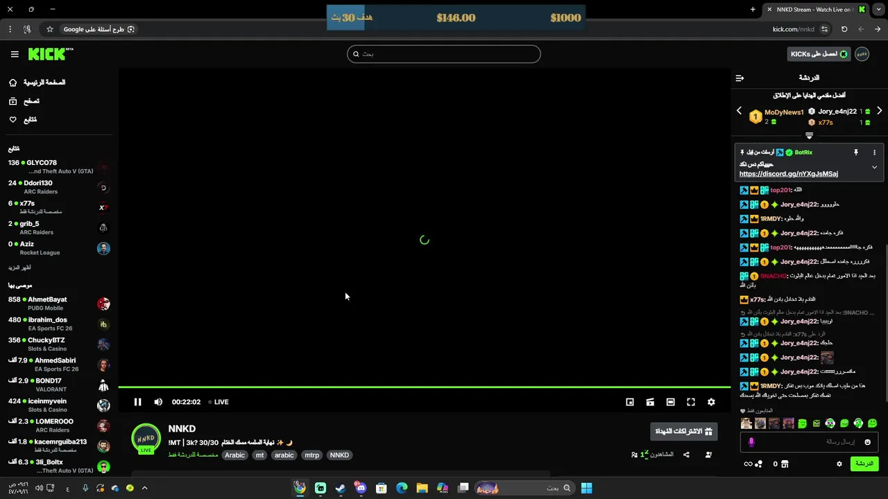Image resolution: width=888 pixels, height=499 pixels.
Task: Jump to LIVE position
Action: pos(218,402)
